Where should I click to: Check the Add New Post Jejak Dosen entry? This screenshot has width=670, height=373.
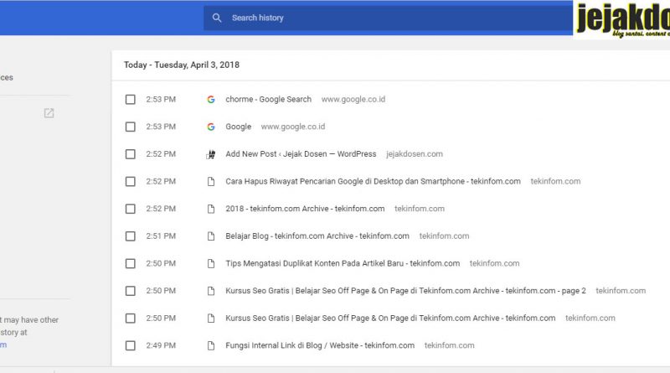(x=131, y=154)
